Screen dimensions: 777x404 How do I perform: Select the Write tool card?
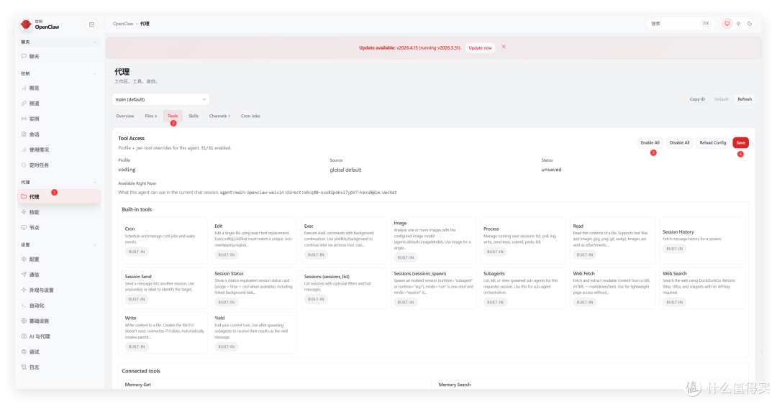coord(164,332)
